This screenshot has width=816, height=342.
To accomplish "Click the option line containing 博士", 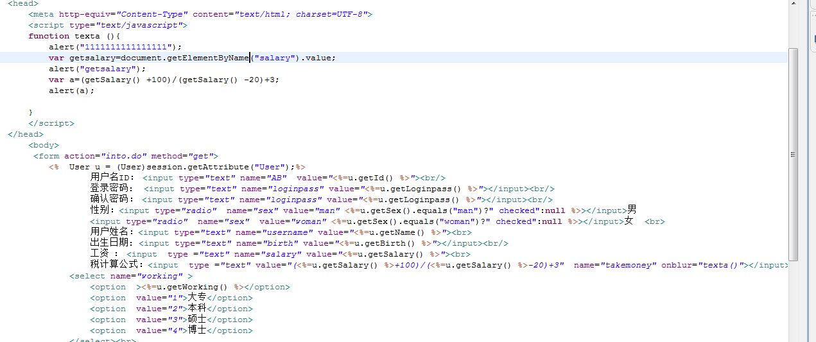I will (x=171, y=330).
